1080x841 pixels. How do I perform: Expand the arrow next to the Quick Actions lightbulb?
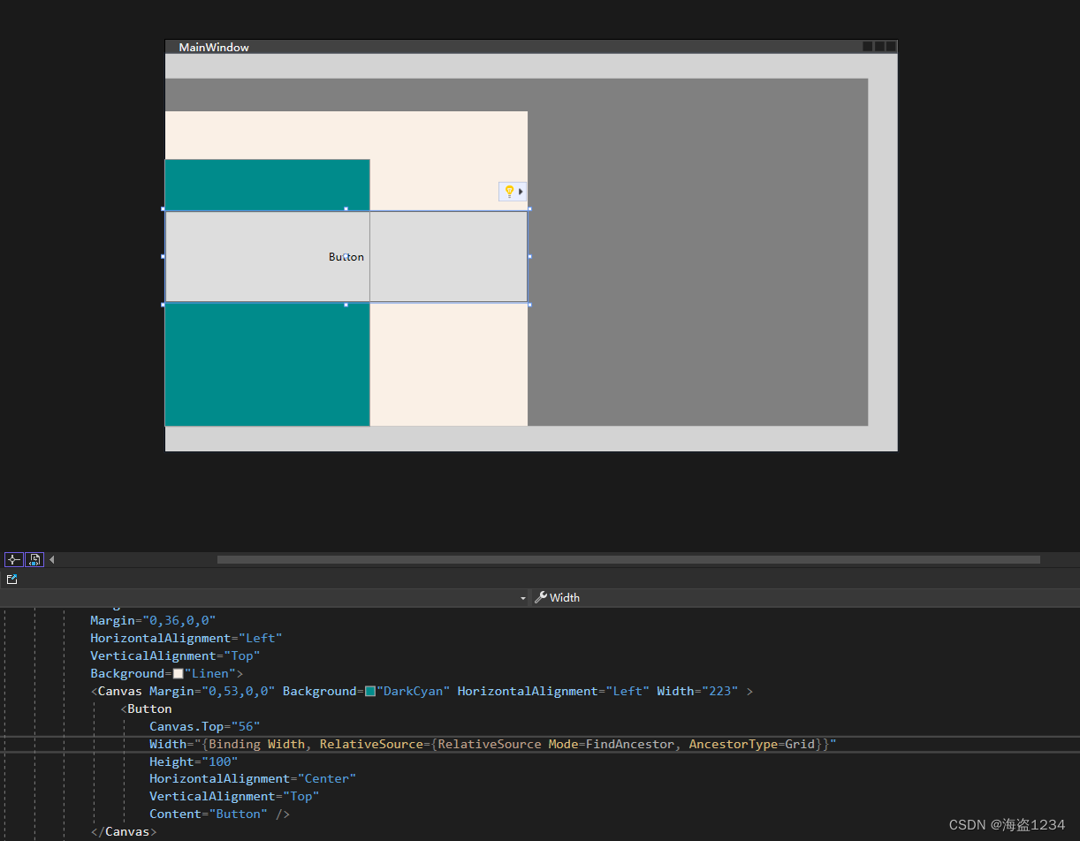521,191
